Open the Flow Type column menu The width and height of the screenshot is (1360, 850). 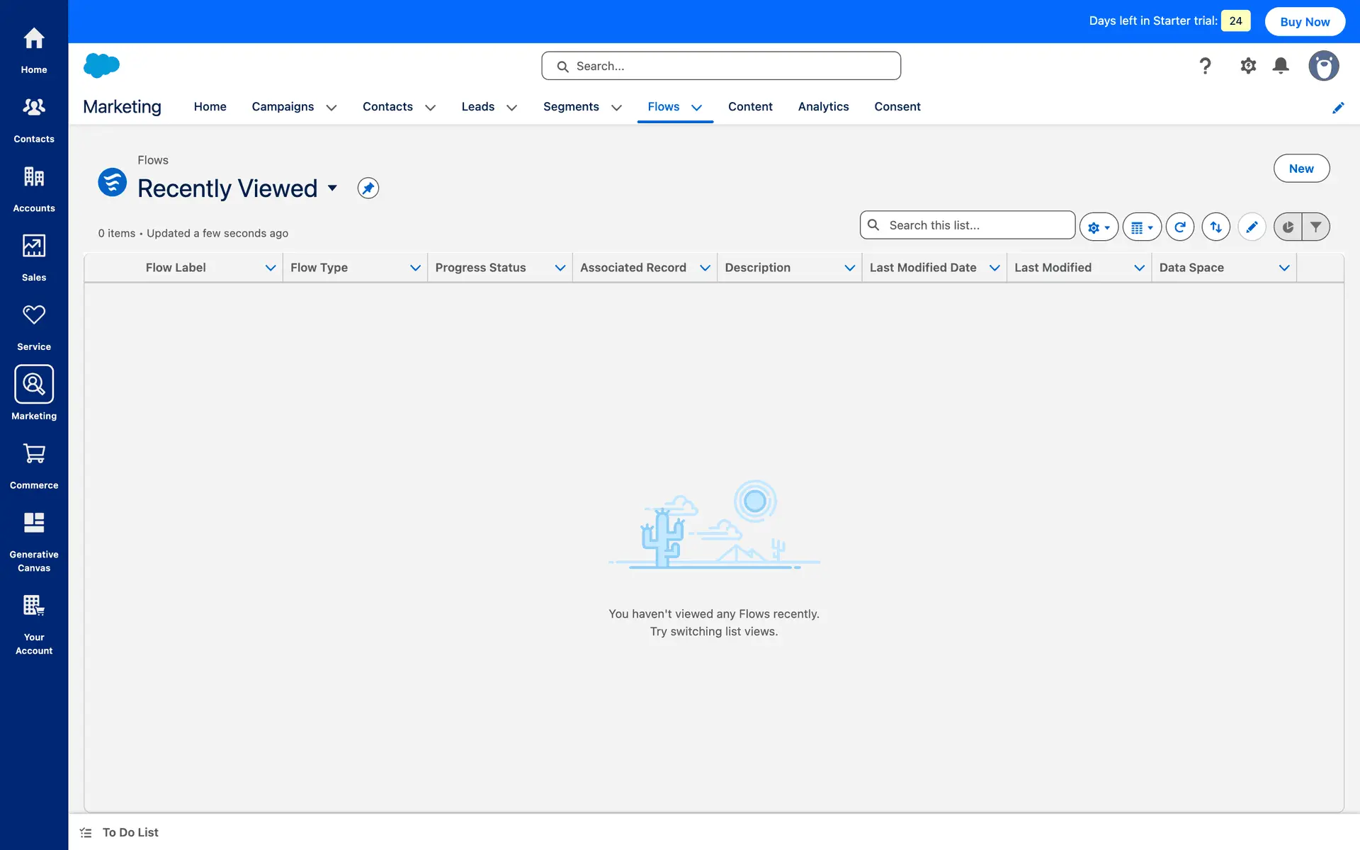click(415, 268)
